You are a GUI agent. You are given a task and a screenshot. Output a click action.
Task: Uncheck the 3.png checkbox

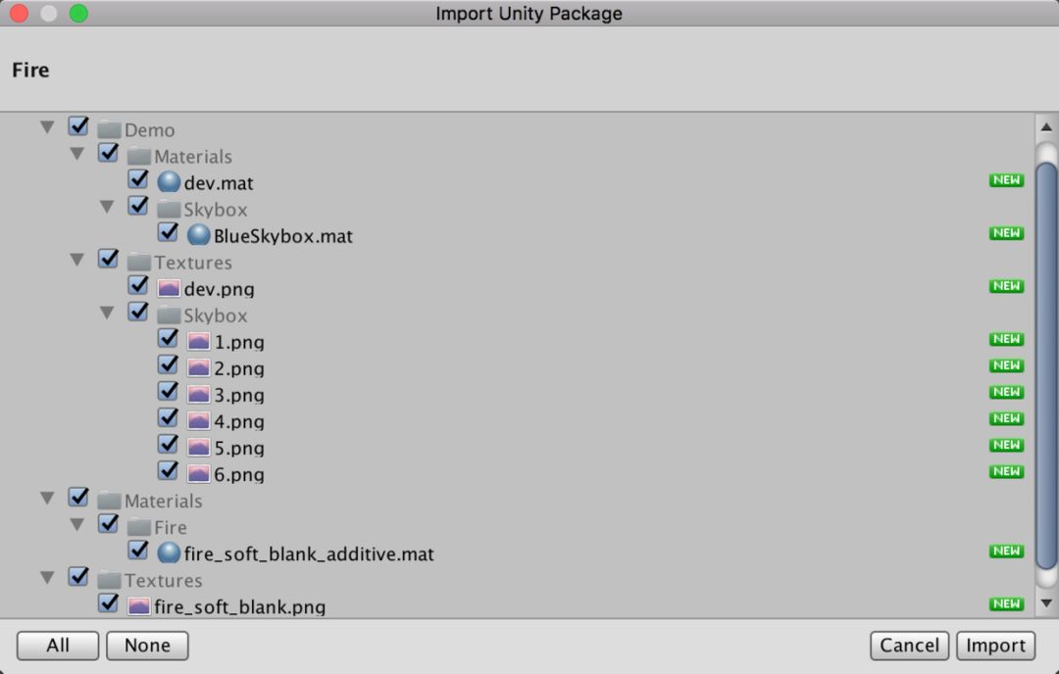[168, 392]
